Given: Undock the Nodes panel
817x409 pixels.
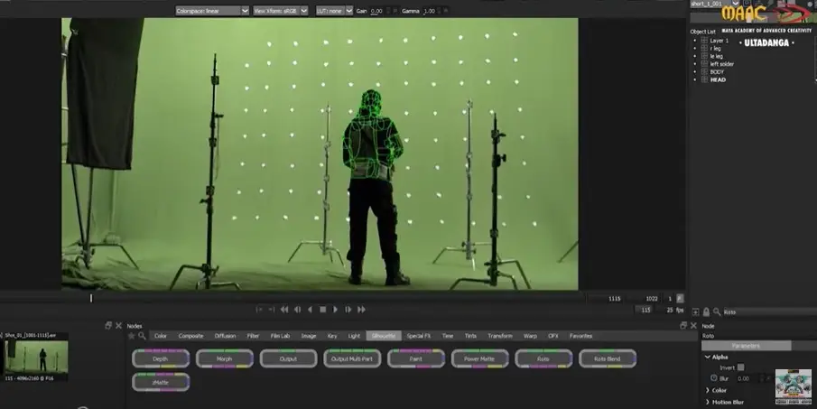Looking at the screenshot, I should (x=683, y=326).
